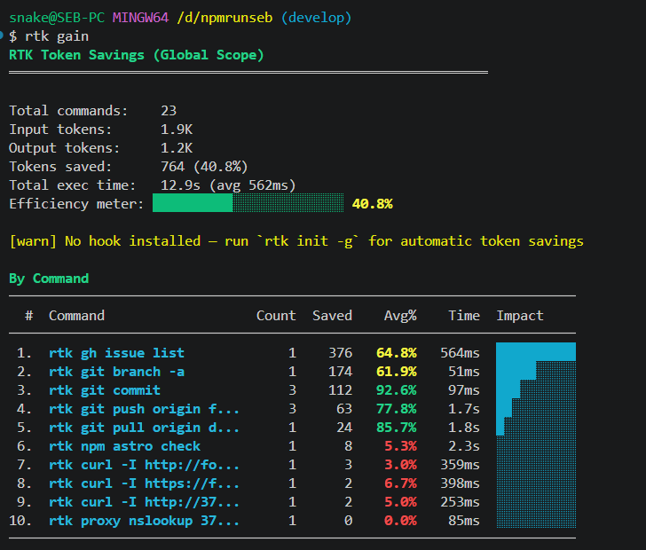Click the Avg% column header
Screen dimensions: 646x550
point(400,316)
